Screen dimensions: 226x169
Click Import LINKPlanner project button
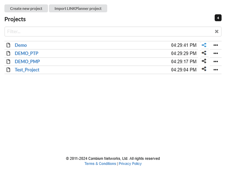pos(78,8)
